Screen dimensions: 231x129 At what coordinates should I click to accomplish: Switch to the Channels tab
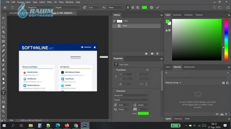click(x=178, y=119)
